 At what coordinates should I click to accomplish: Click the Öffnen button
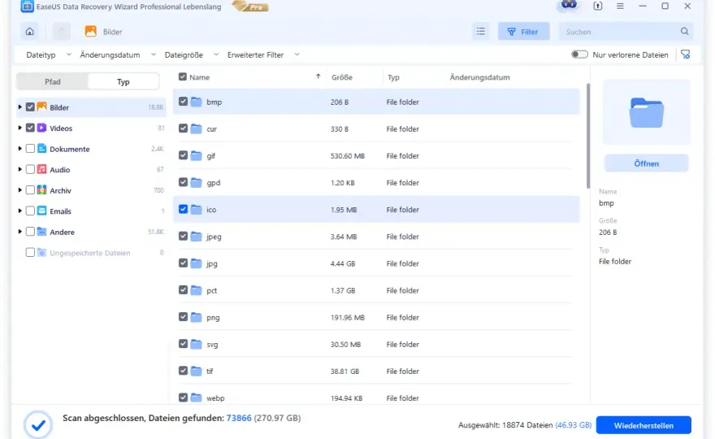tap(646, 163)
